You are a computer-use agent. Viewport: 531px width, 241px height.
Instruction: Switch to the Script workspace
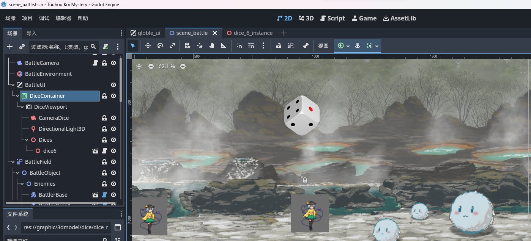coord(333,18)
